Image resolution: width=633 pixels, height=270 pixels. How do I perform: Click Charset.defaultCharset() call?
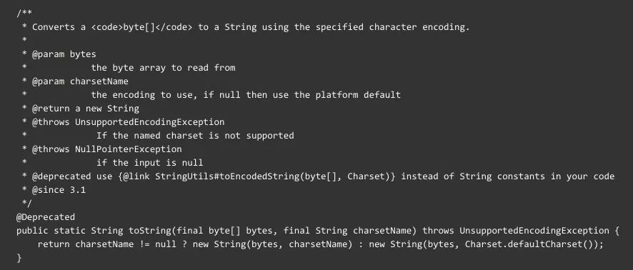[529, 244]
